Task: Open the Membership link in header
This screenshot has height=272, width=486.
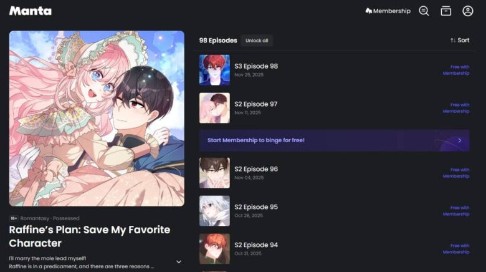Action: 388,11
